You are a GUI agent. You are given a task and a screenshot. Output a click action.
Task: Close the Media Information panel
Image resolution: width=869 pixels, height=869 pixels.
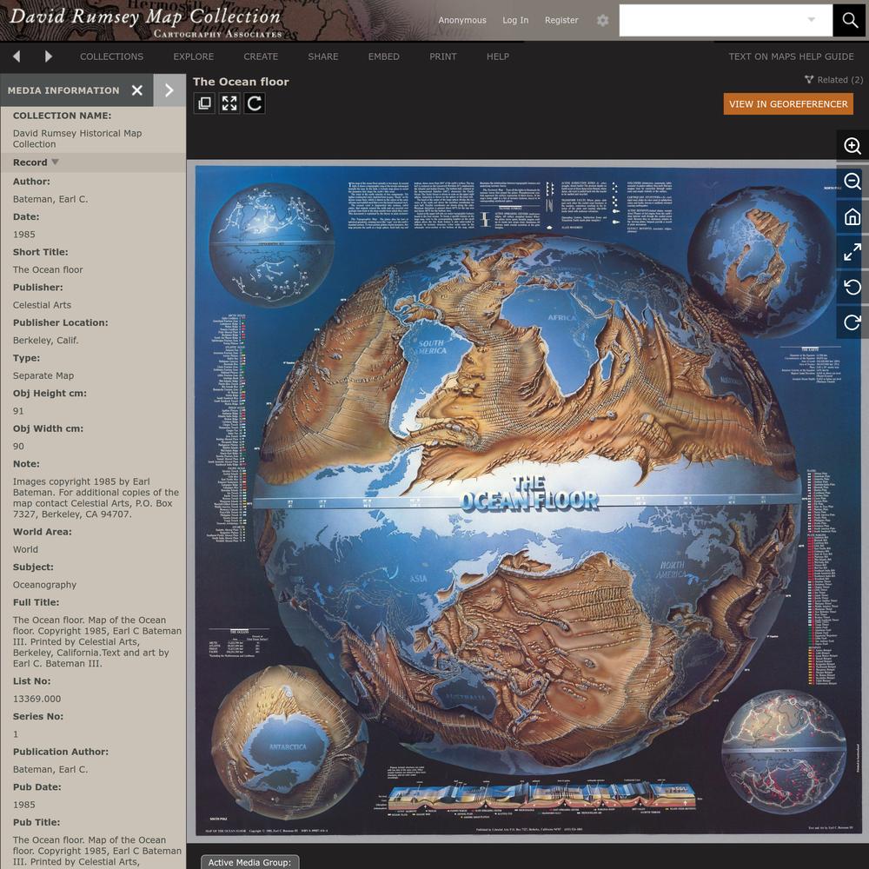[137, 90]
